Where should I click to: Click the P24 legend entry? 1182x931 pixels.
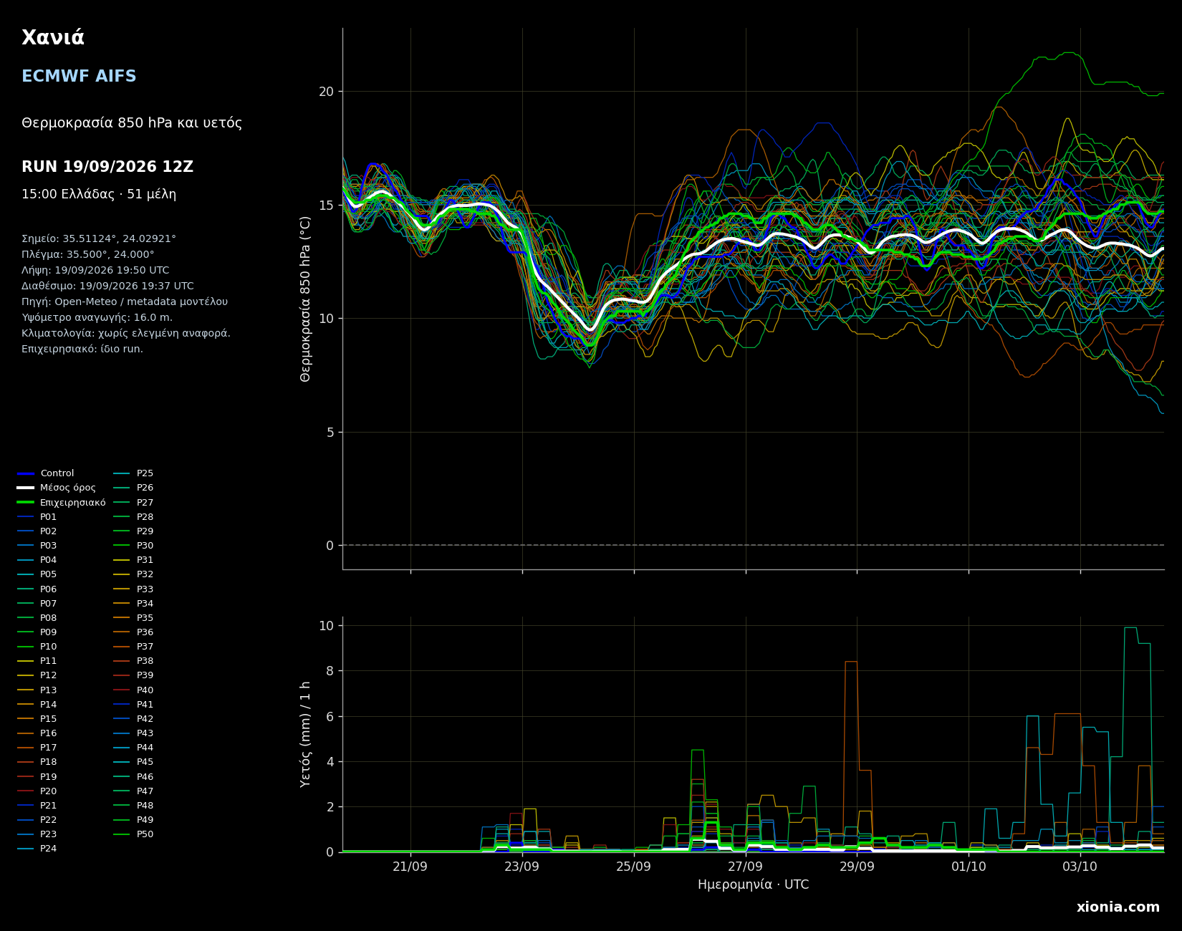tap(37, 849)
